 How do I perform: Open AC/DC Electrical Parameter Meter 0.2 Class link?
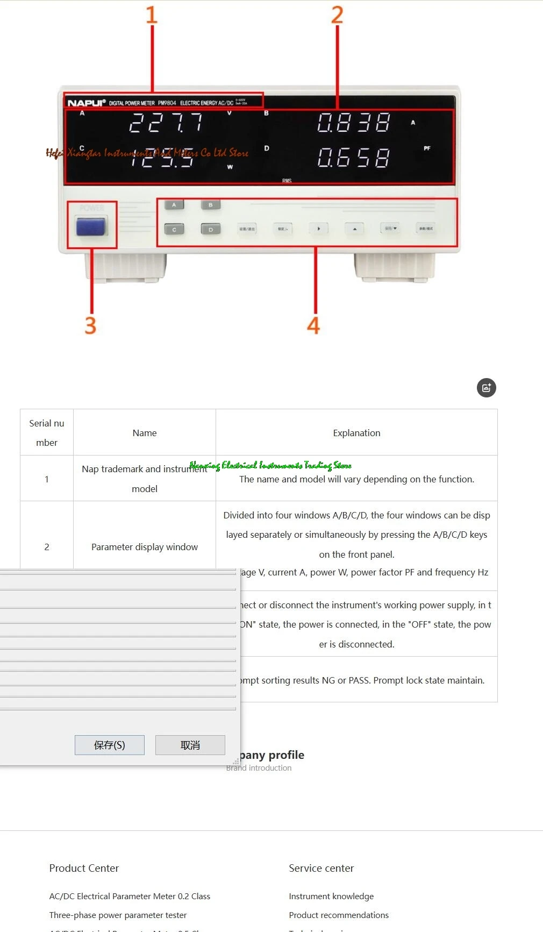click(130, 896)
